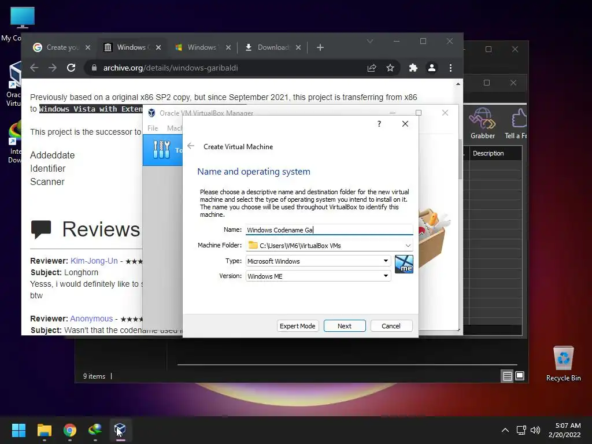Click the VirtualBox Tools icon

click(162, 150)
